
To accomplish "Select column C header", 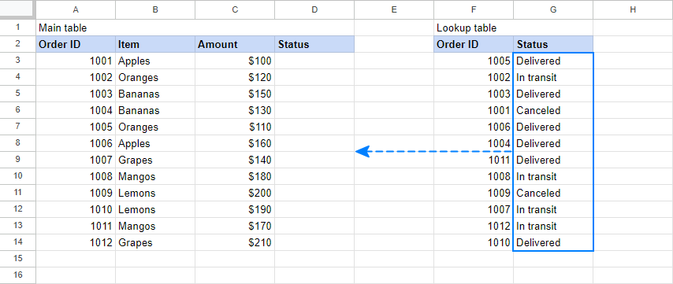I will click(x=235, y=9).
